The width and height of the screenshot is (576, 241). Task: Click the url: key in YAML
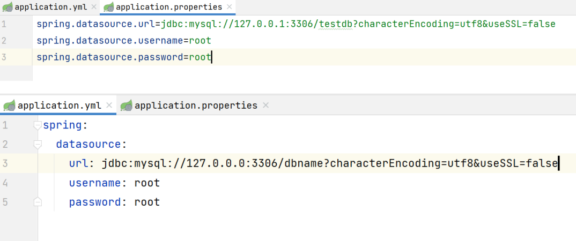pyautogui.click(x=82, y=163)
